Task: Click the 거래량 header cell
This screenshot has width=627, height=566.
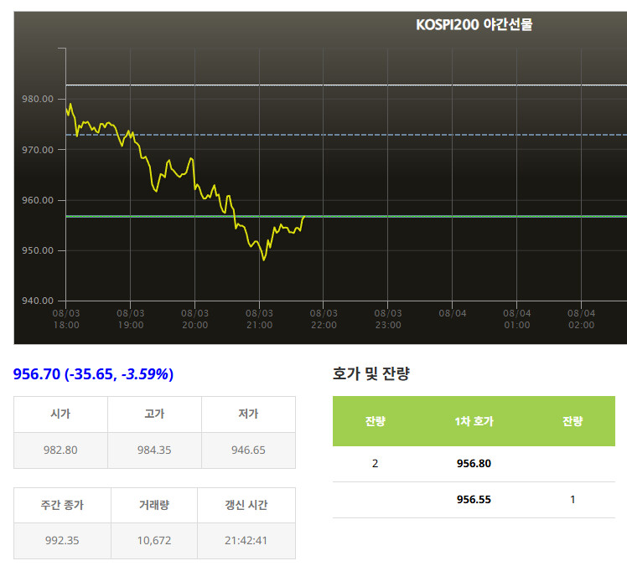Action: pyautogui.click(x=154, y=505)
